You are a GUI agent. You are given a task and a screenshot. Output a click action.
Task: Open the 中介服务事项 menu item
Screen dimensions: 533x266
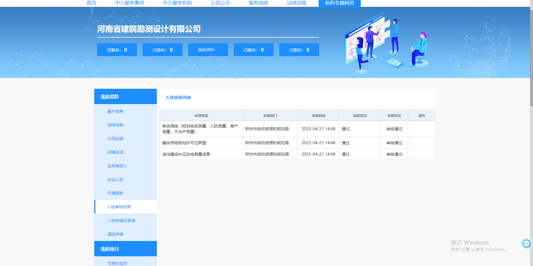130,3
